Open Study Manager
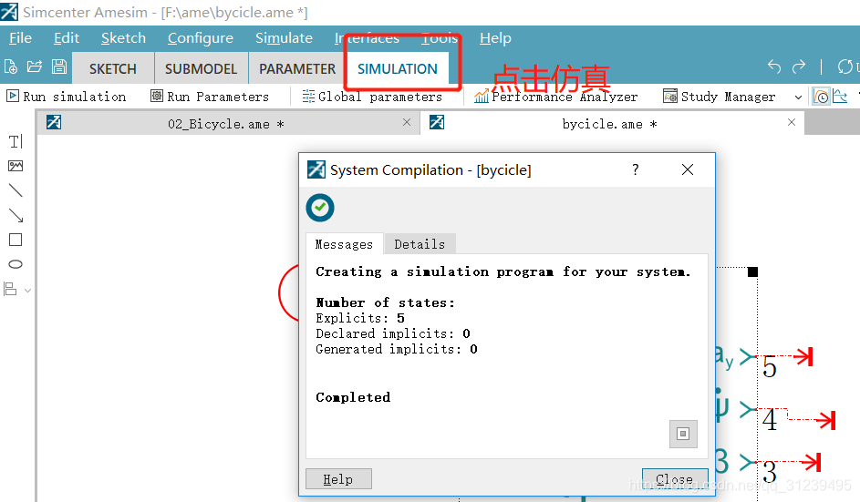860x502 pixels. click(719, 97)
